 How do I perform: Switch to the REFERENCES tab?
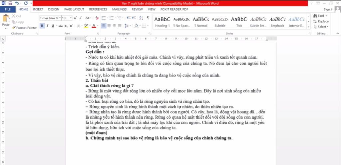98,9
